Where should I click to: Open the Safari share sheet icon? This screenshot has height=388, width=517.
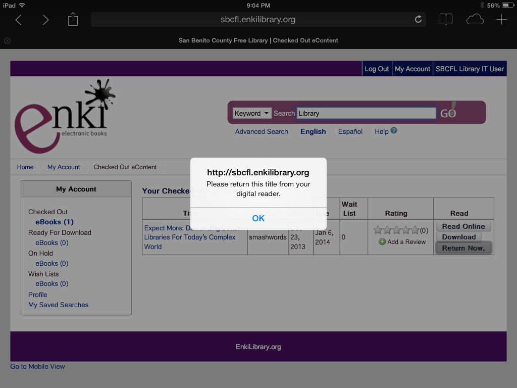(x=73, y=19)
